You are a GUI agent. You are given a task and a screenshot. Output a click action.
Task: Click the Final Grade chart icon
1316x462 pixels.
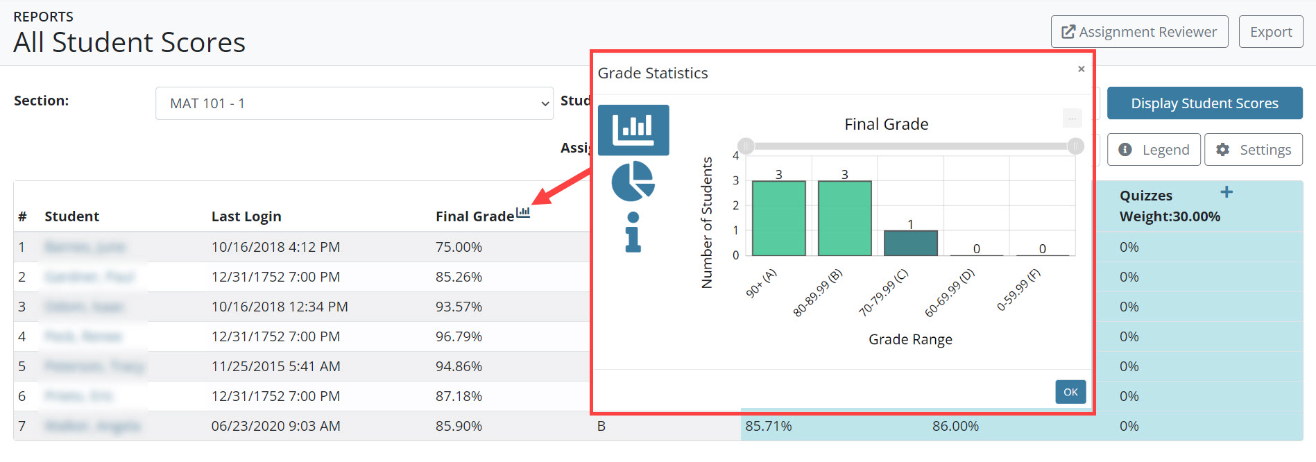pyautogui.click(x=523, y=213)
